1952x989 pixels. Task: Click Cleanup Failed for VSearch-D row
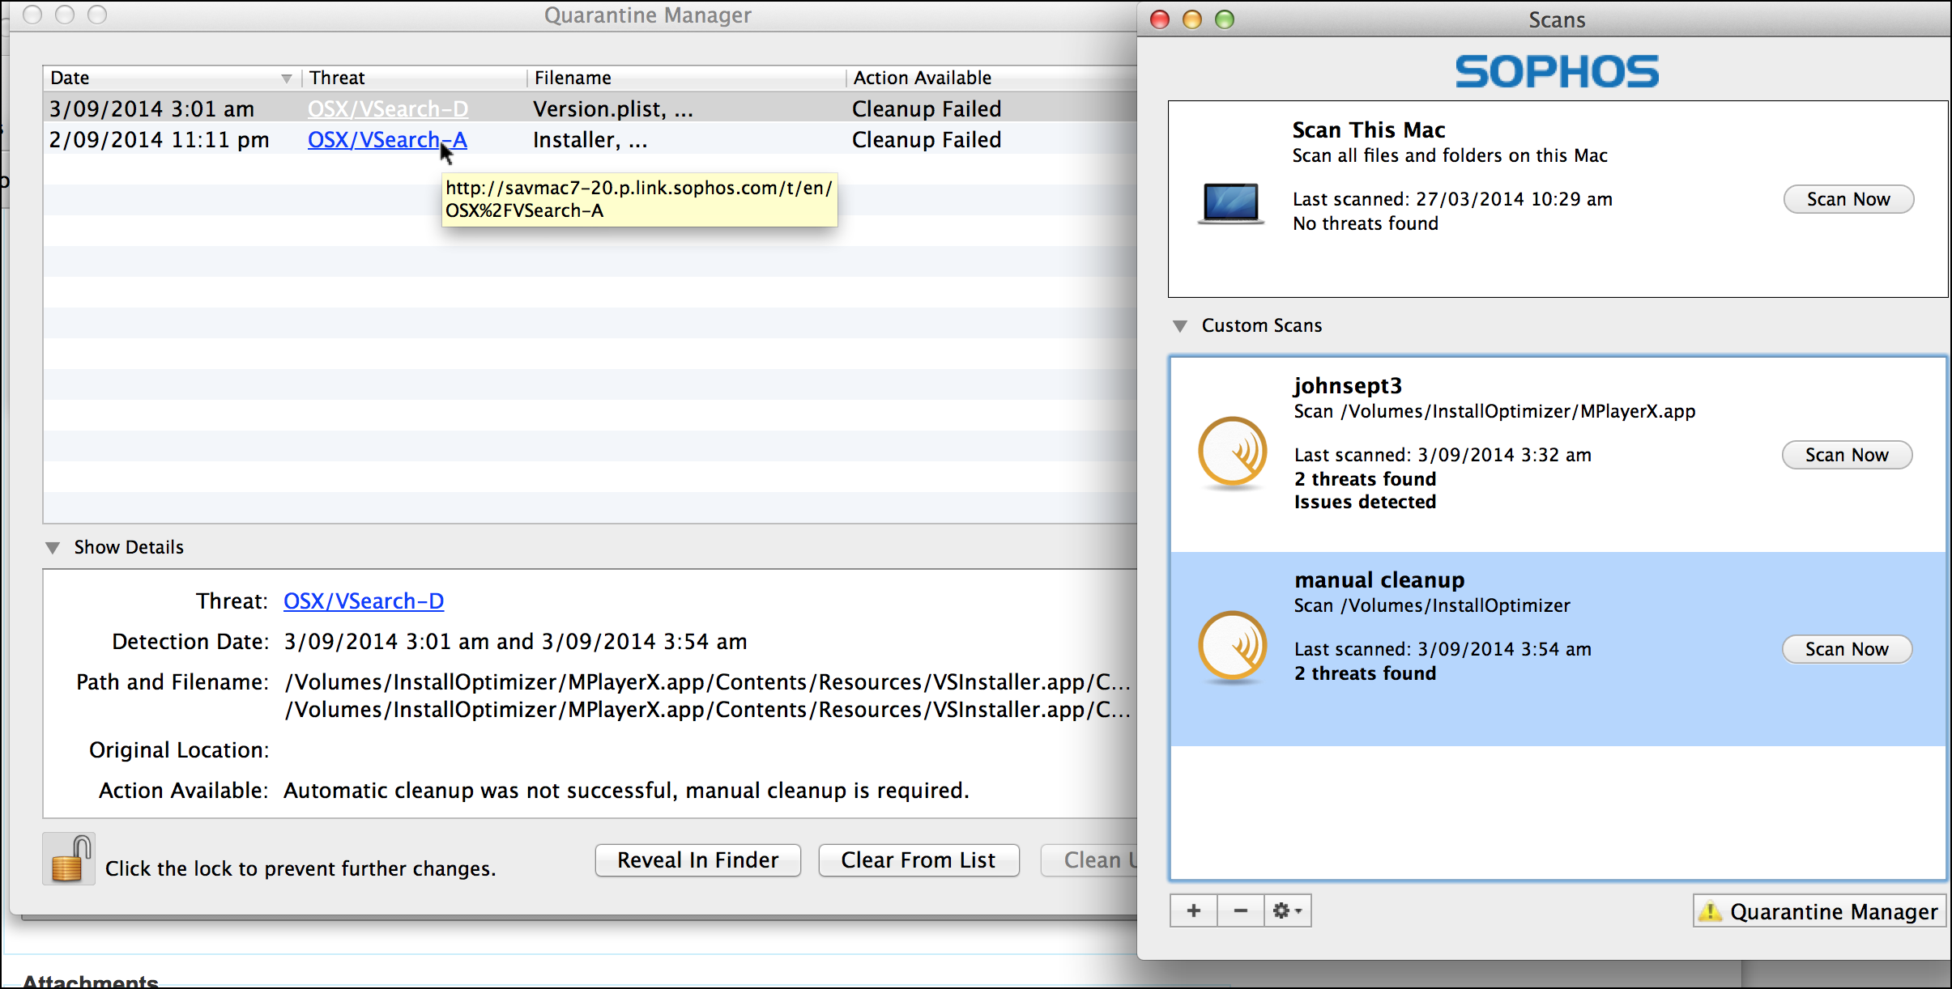pyautogui.click(x=927, y=108)
